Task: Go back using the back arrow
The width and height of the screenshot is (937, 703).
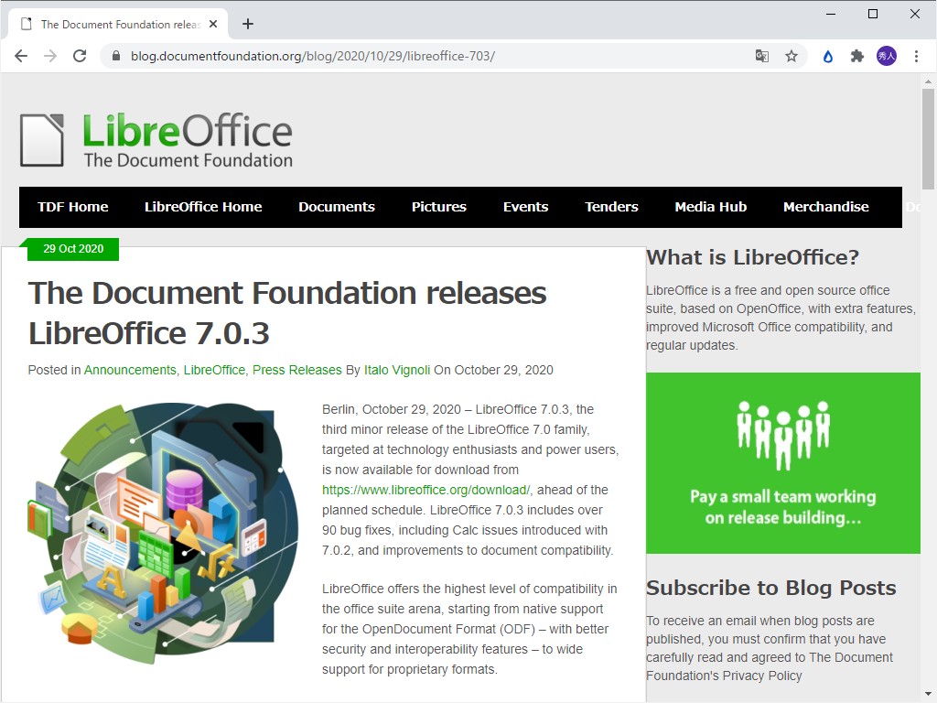Action: (x=21, y=56)
